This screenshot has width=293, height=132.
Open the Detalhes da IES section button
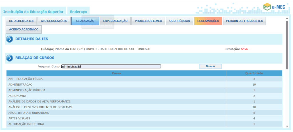point(21,21)
